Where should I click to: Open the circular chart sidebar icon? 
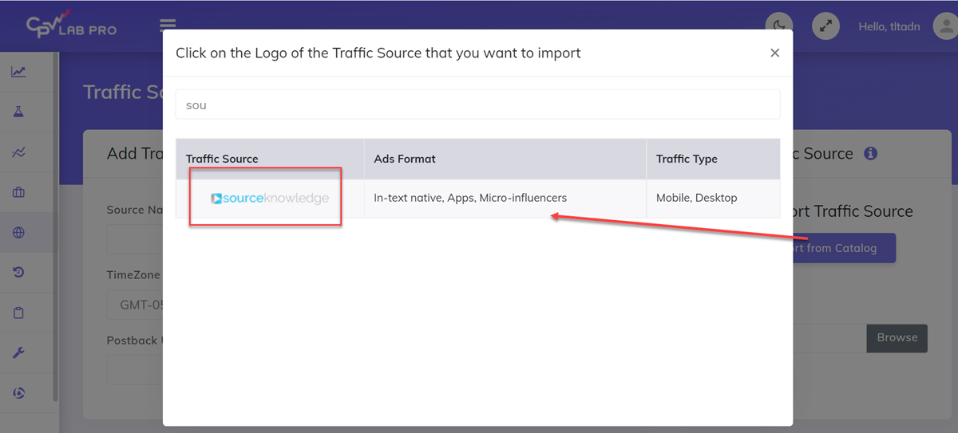(x=18, y=393)
